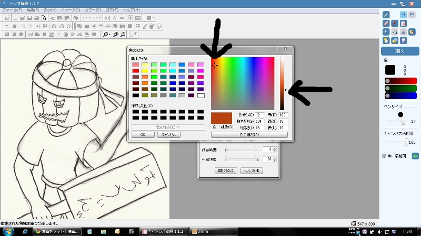421x236 pixels.
Task: Click the print icon in toolbar
Action: (37, 18)
